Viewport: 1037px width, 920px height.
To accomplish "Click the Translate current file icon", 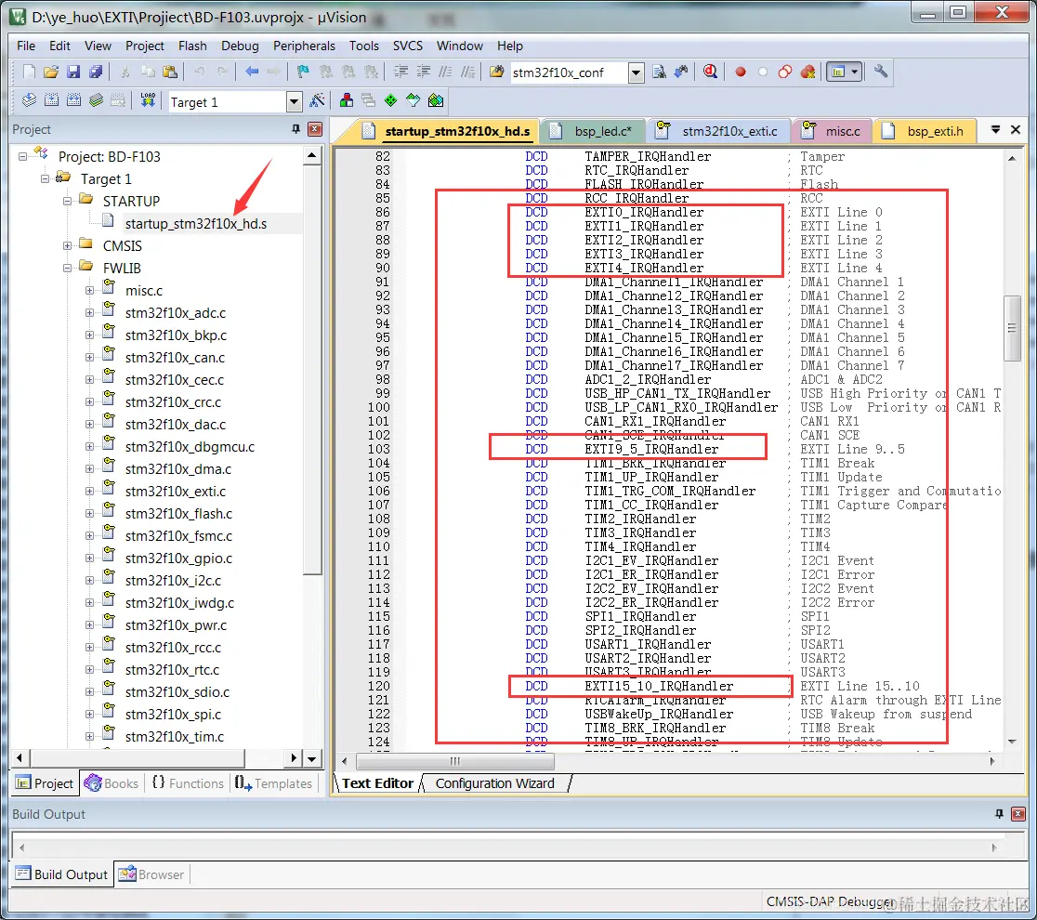I will point(29,100).
